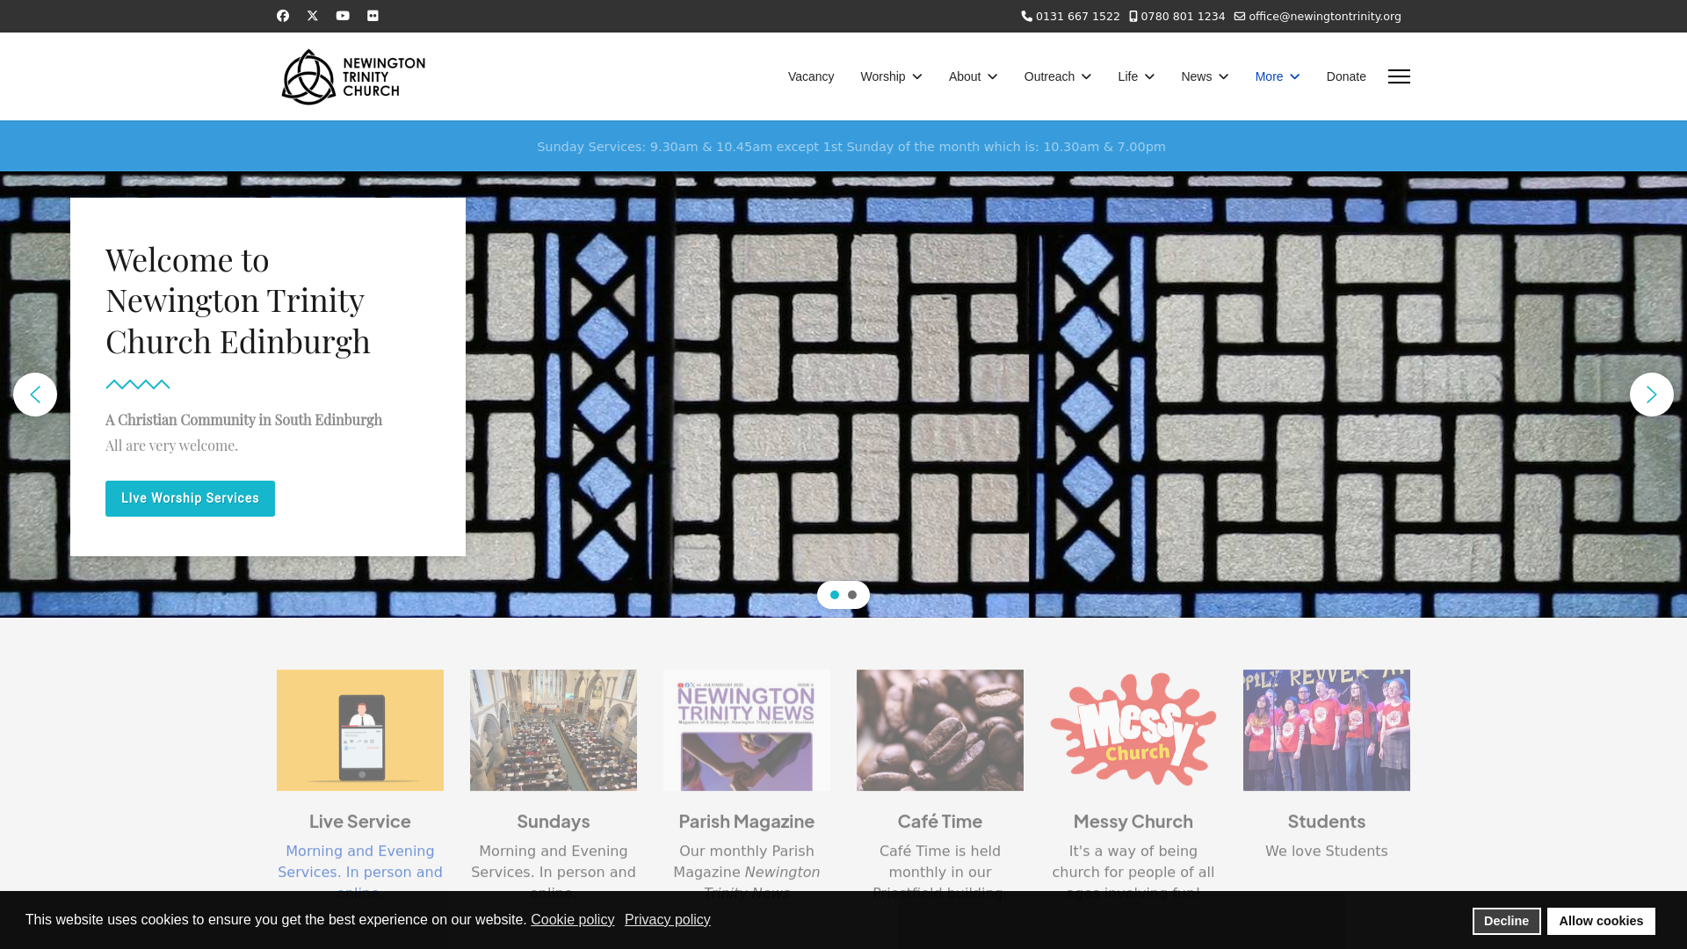
Task: Open the Facebook social icon
Action: 283,16
